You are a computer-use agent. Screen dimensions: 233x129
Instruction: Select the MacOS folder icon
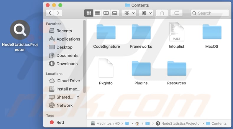tap(212, 32)
